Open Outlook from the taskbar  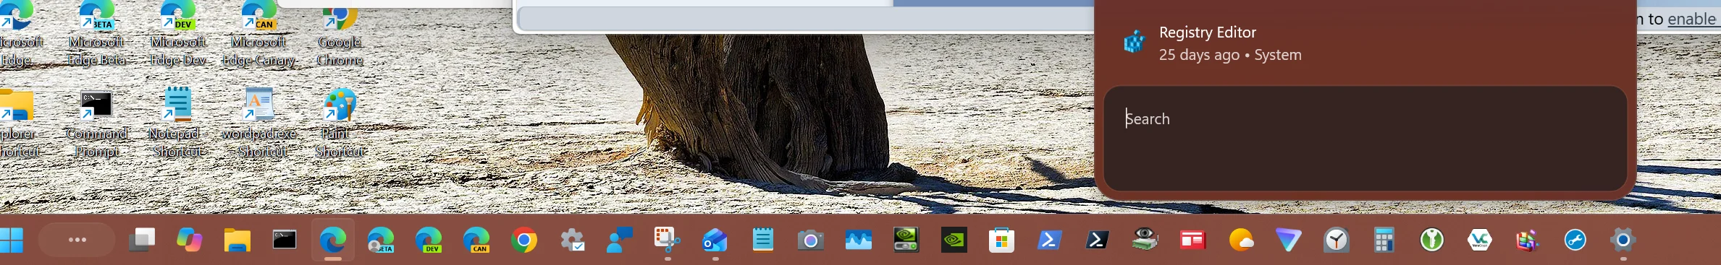point(715,240)
